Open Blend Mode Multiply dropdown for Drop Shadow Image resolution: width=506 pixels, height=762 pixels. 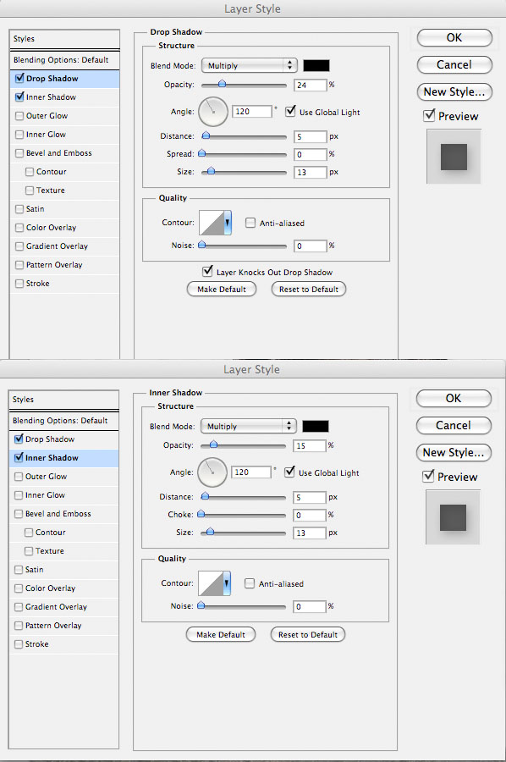[249, 65]
